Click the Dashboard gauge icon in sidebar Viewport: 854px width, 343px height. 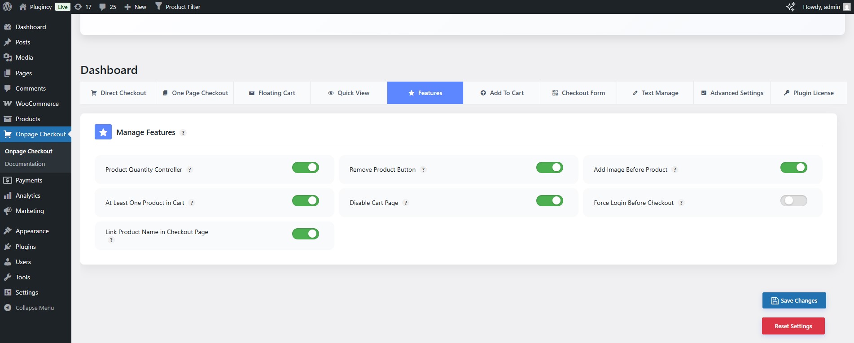[8, 27]
